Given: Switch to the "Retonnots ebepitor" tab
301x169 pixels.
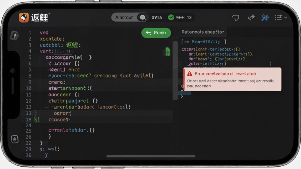Looking at the screenshot, I should click(203, 32).
